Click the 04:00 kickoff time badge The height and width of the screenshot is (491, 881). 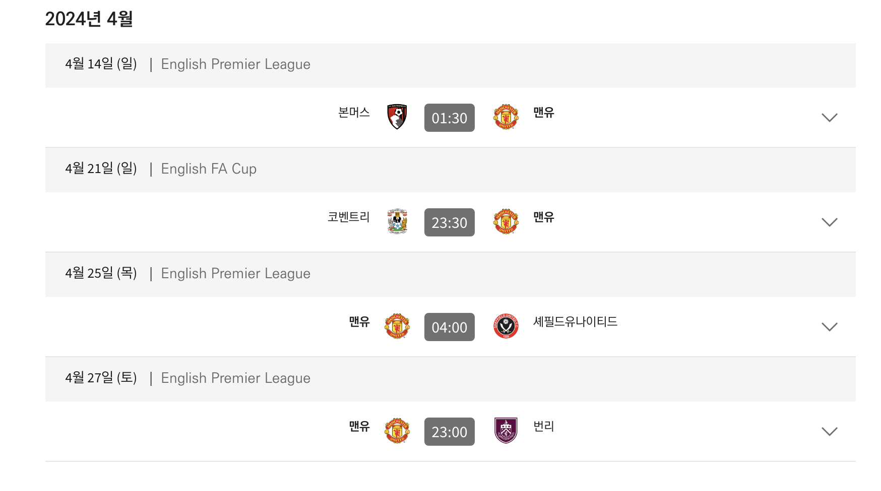point(450,327)
